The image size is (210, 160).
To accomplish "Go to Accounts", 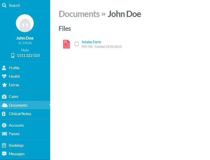I will [16, 125].
